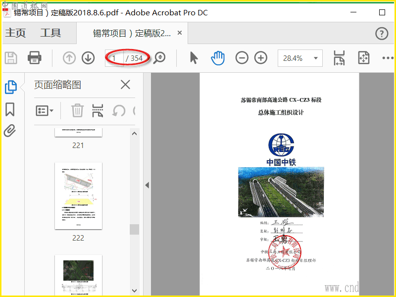Maximize the Acrobat window

(382, 12)
